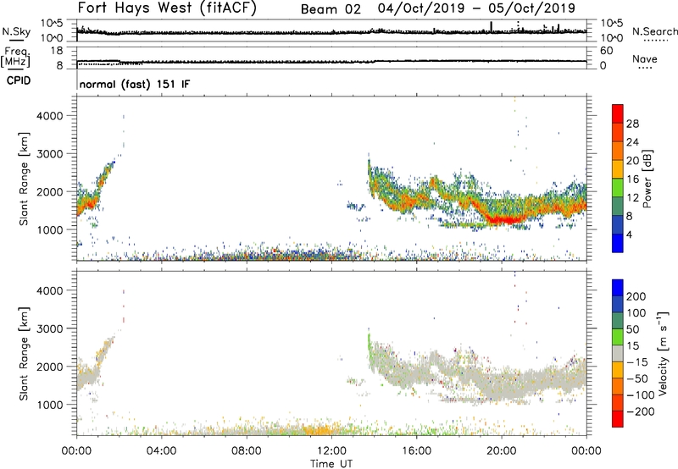Click the '1000' range tick in the velocity panel
The width and height of the screenshot is (678, 469).
click(x=50, y=405)
